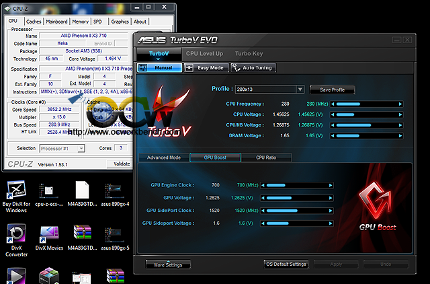Click the Easy Mode icon

coord(189,68)
